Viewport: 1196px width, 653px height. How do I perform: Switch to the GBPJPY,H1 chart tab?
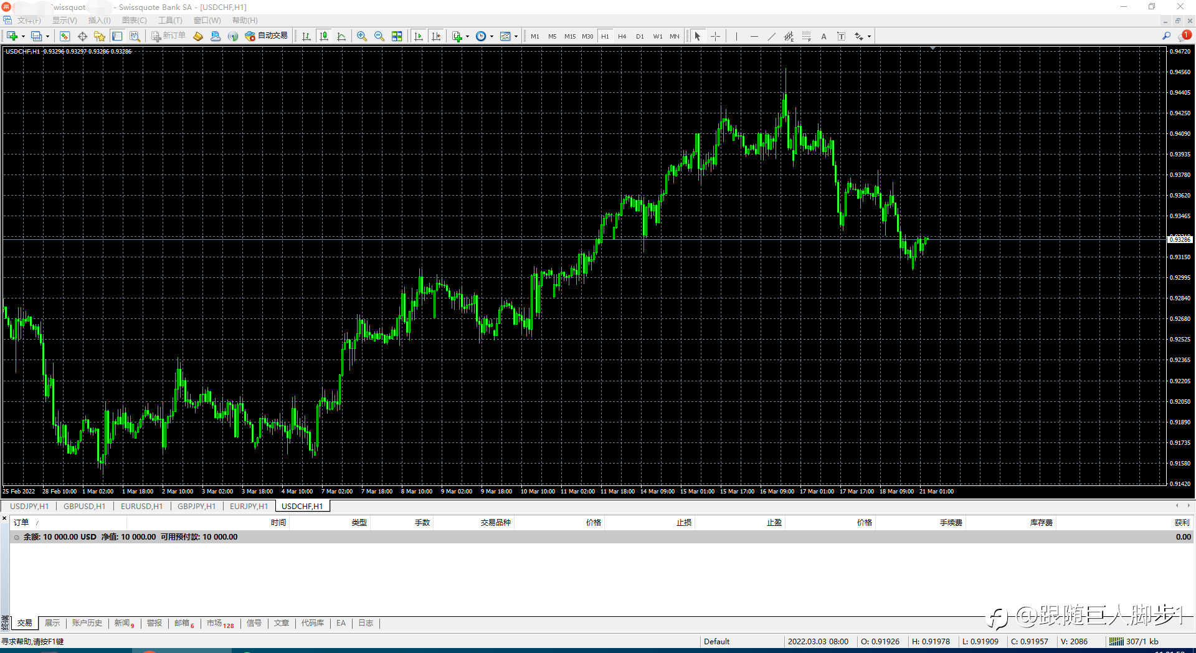click(x=196, y=506)
